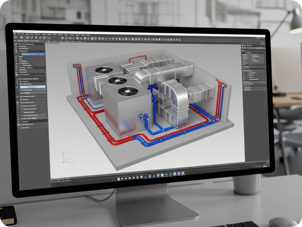This screenshot has height=227, width=302.
Task: Click the XYZ axis gizmo in the viewport
Action: pyautogui.click(x=65, y=158)
